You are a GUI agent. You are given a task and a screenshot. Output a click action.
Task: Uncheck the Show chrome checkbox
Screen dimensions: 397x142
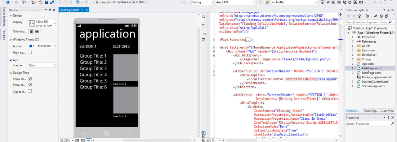click(x=30, y=79)
